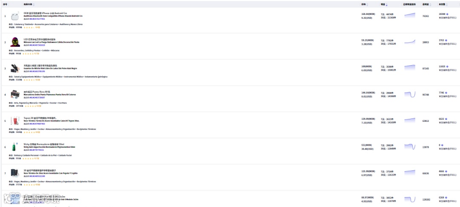This screenshot has width=460, height=207.
Task: Click info icon beside stock 3763
Action: [446, 40]
